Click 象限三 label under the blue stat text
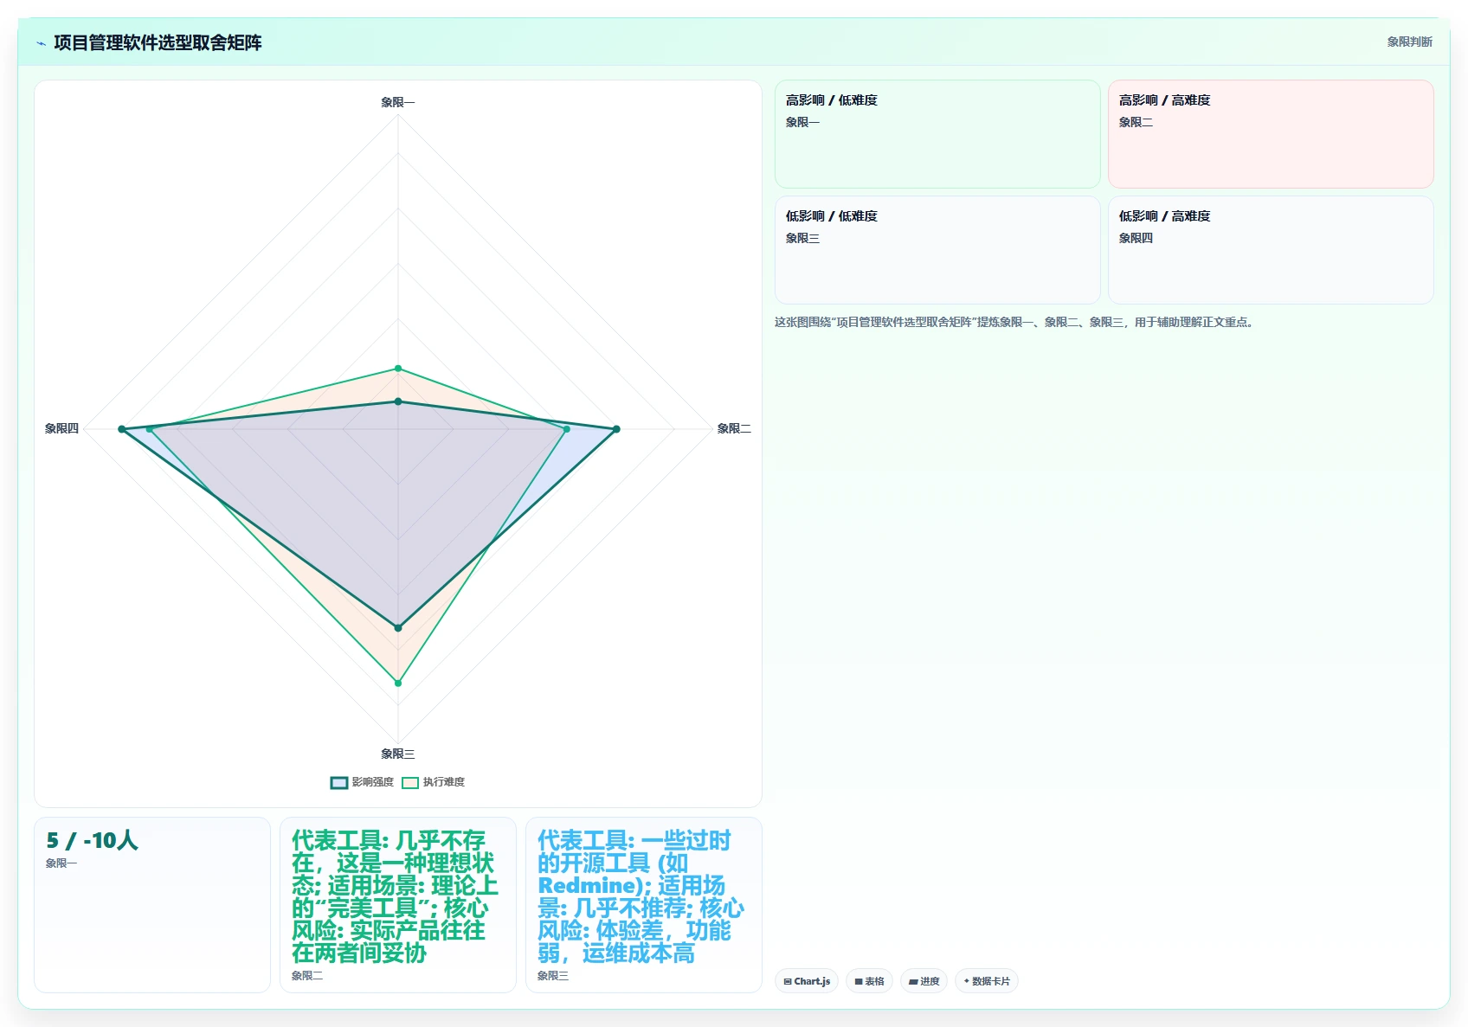 [553, 976]
